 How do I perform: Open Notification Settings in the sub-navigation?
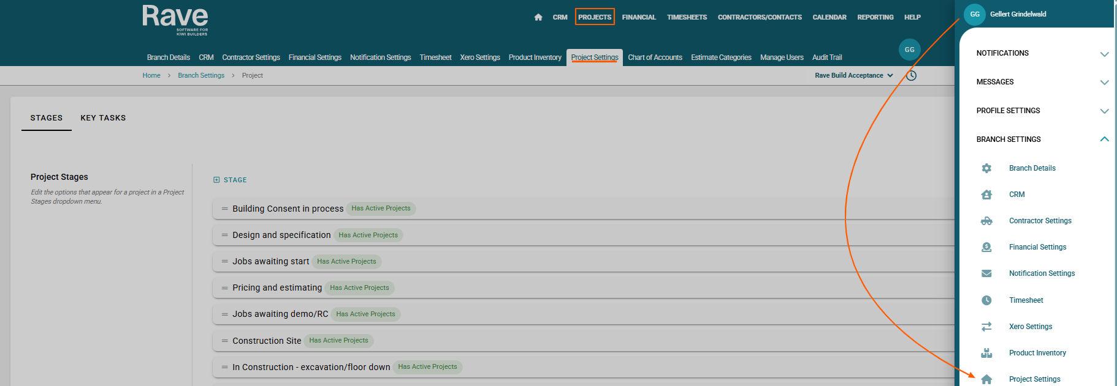381,58
